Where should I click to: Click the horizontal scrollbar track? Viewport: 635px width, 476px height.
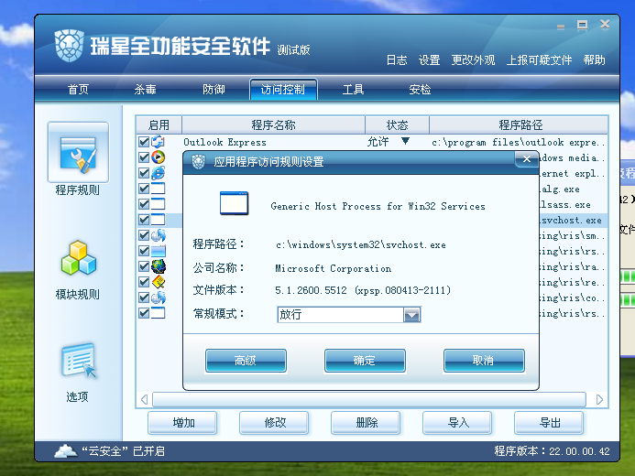pyautogui.click(x=369, y=399)
